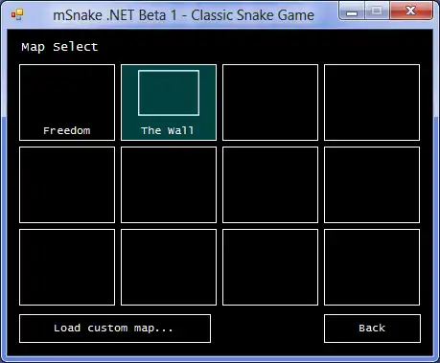The image size is (440, 363).
Task: Minimize the mSnake window
Action: 352,11
